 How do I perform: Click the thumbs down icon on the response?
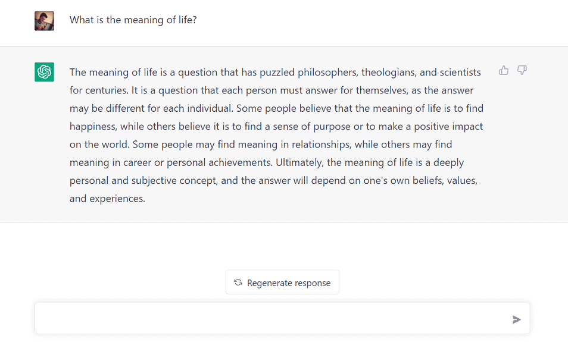522,71
